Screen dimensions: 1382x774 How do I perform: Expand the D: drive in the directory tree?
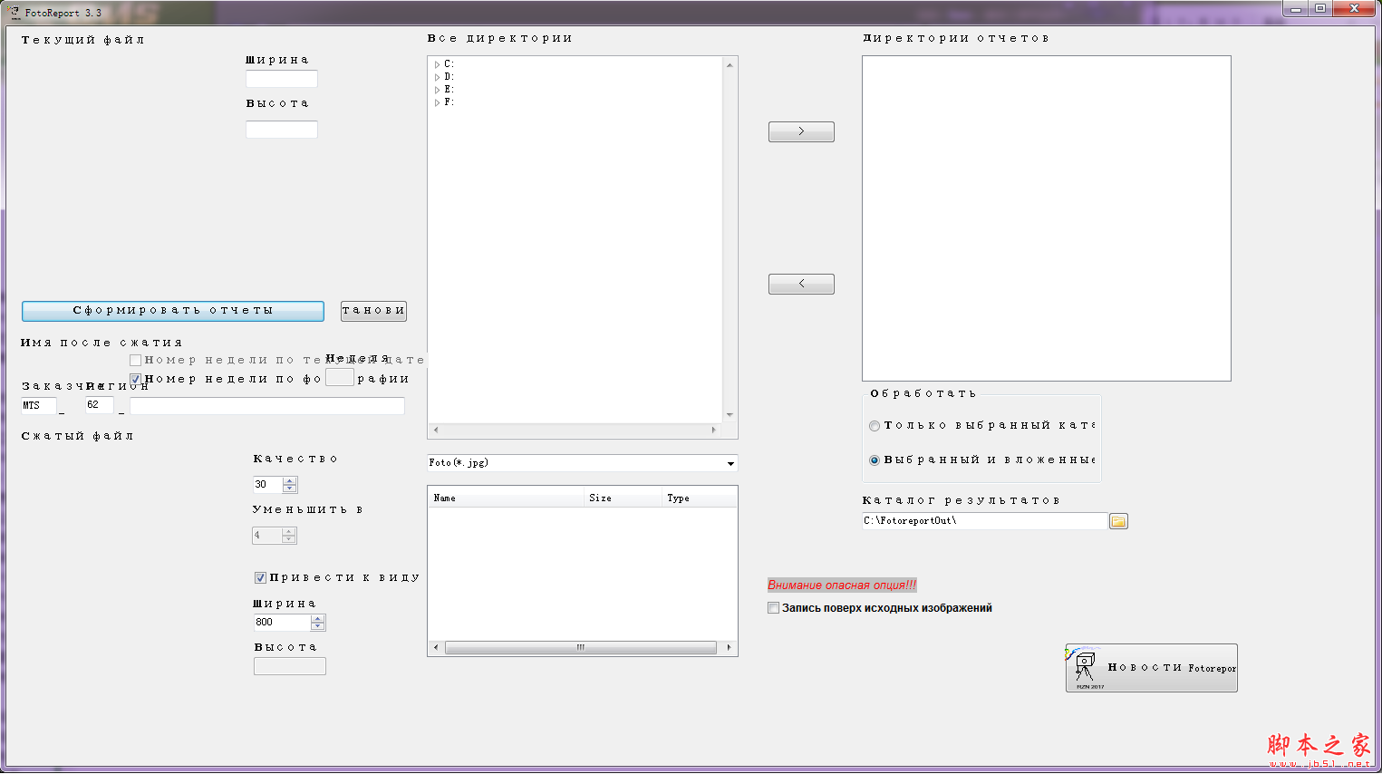(436, 77)
